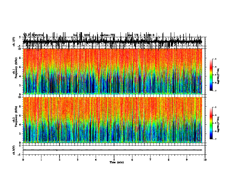
Task: Click the 5 tick on ch.1(V) axis
Action: pyautogui.click(x=20, y=37)
